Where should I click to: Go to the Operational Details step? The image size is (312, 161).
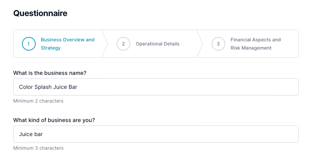[157, 44]
